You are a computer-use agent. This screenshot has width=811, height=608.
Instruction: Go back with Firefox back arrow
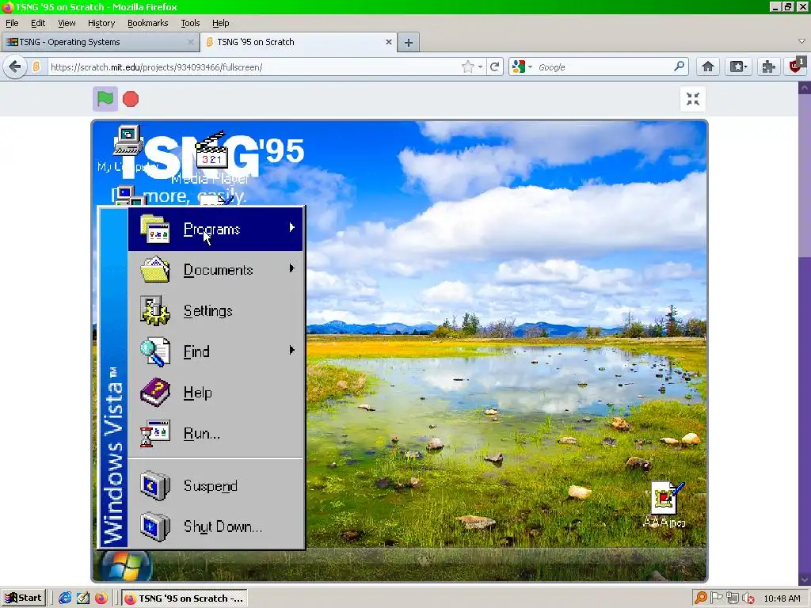click(x=15, y=66)
